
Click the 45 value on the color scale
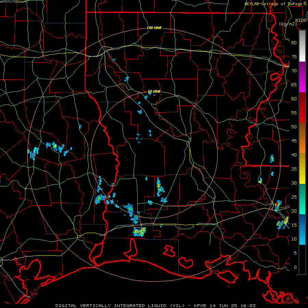click(x=294, y=141)
